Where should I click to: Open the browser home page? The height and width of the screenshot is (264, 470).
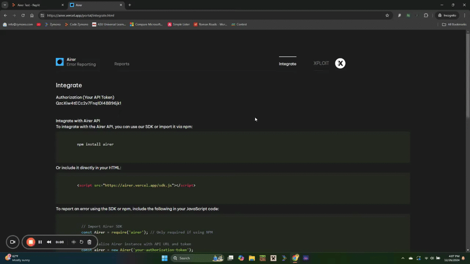click(x=32, y=15)
